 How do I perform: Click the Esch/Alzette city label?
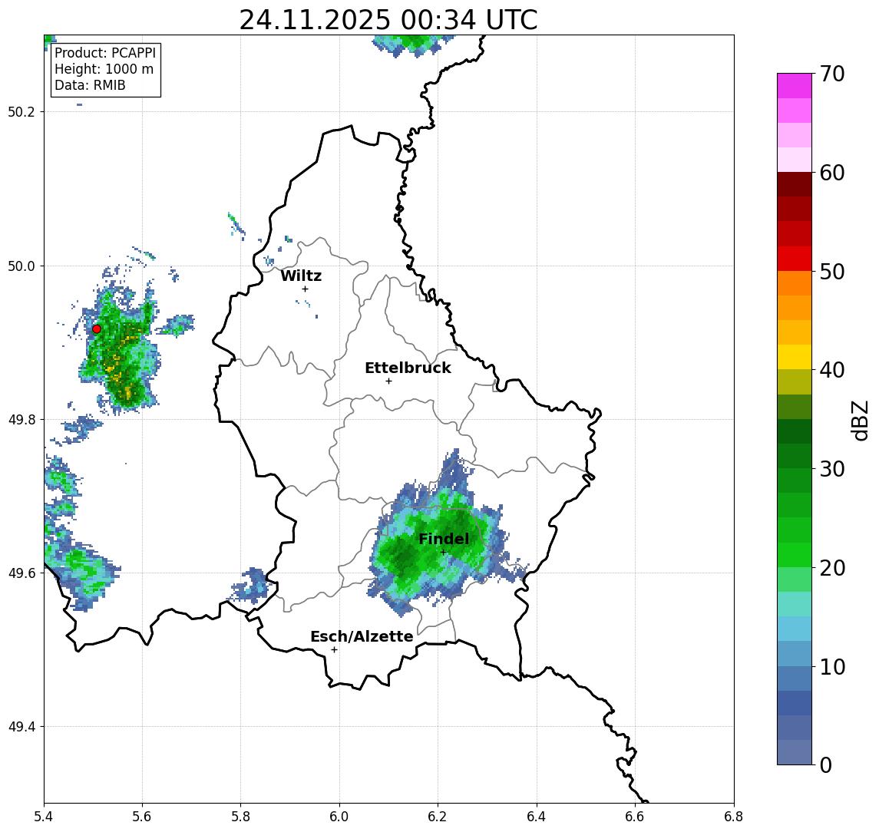pos(362,637)
